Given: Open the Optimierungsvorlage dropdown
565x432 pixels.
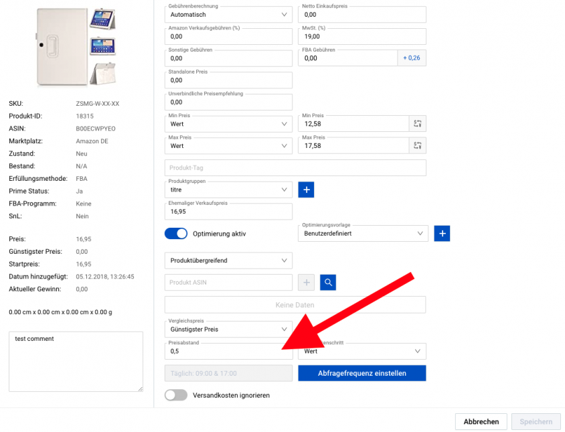Looking at the screenshot, I should coord(363,233).
